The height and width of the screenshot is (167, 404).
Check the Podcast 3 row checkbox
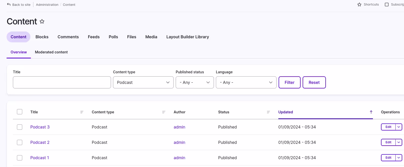click(19, 127)
